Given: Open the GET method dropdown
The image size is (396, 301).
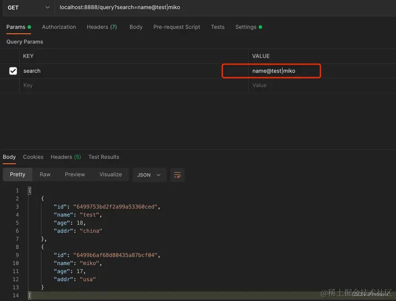Looking at the screenshot, I should 28,8.
